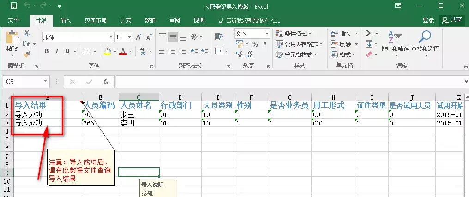469x197 pixels.
Task: Click the yellow fill color bucket
Action: (107, 51)
